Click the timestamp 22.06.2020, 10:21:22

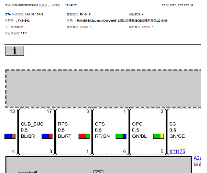[x=175, y=5]
